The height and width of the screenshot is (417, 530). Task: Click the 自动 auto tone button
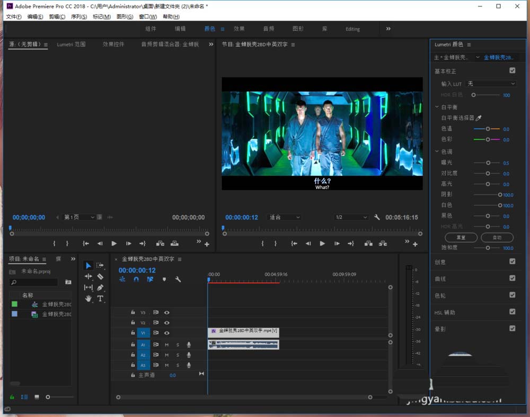[x=497, y=238]
